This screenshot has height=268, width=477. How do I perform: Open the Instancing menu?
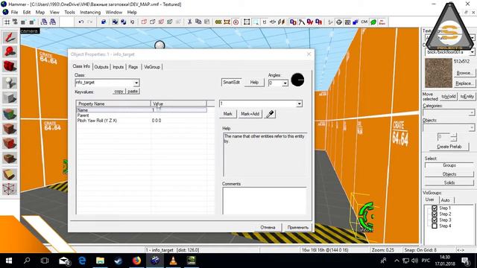90,12
